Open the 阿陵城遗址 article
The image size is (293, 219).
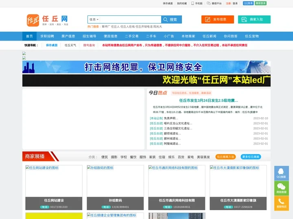(172, 144)
